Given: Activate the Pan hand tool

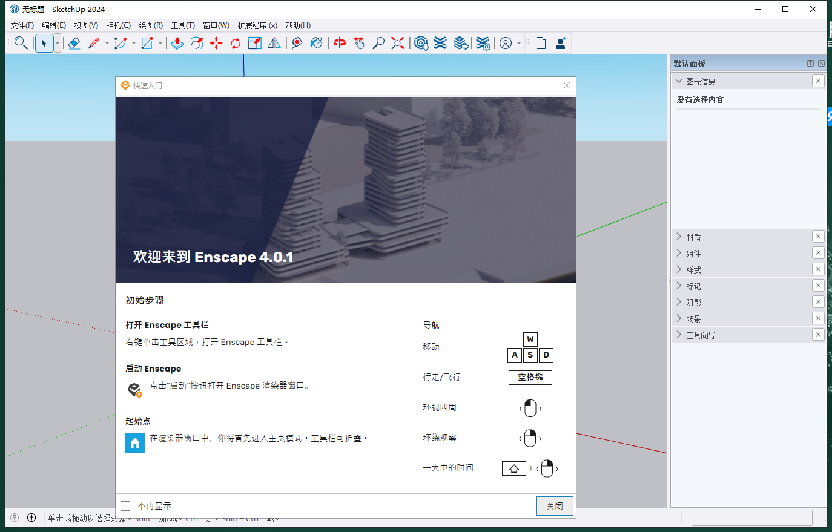Looking at the screenshot, I should click(359, 43).
